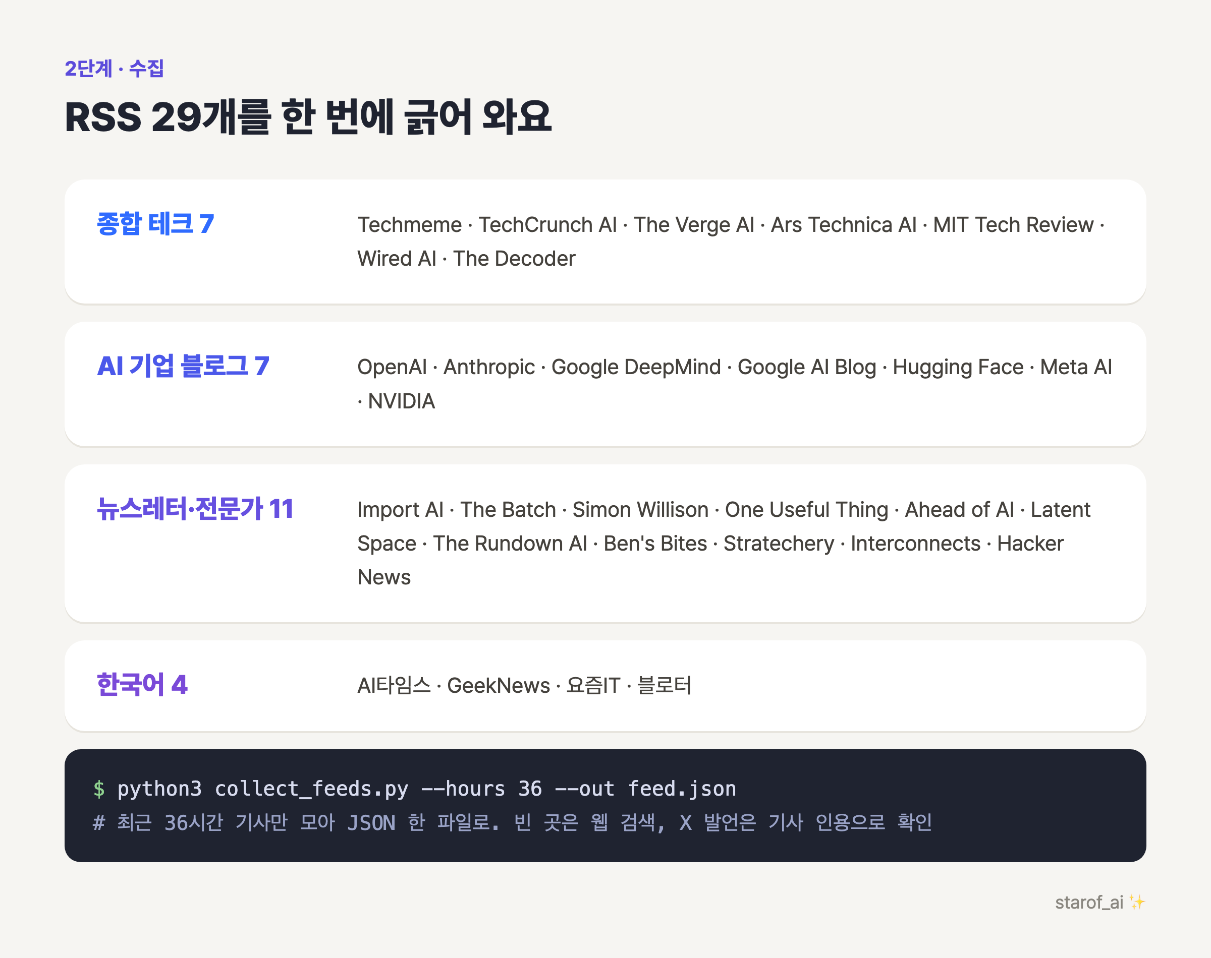The height and width of the screenshot is (958, 1211).
Task: Click 'collect_feeds.py' in the command line
Action: tap(311, 789)
